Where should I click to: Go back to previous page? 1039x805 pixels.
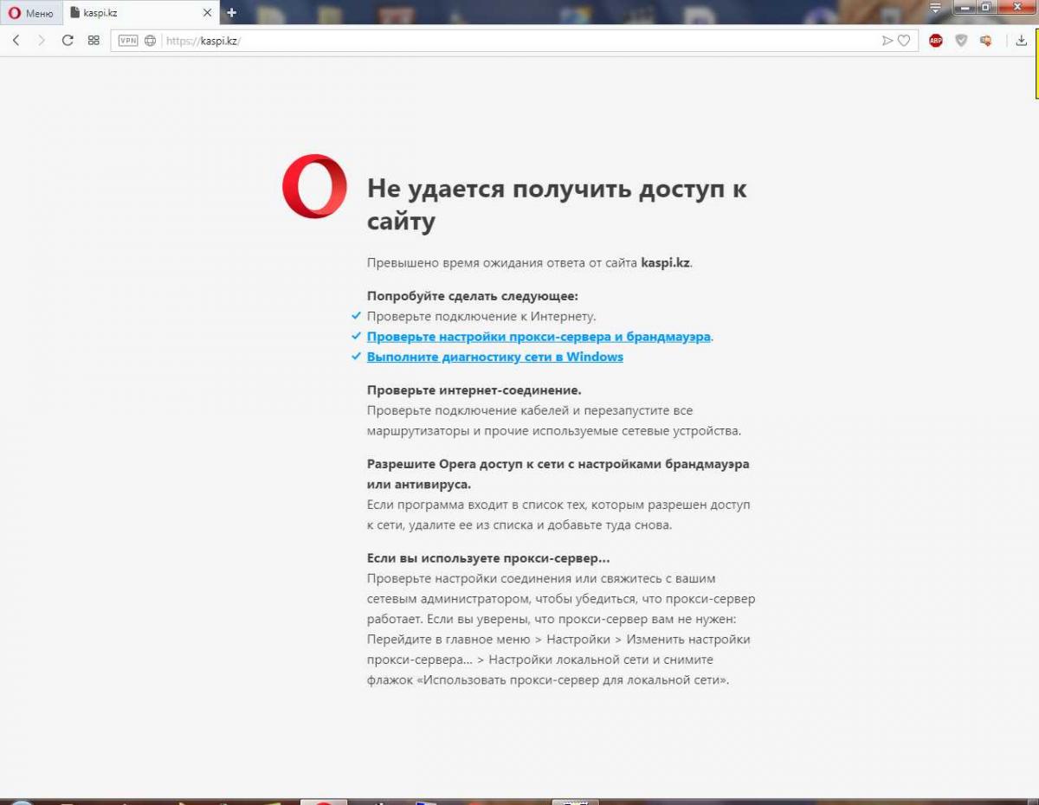(x=16, y=40)
